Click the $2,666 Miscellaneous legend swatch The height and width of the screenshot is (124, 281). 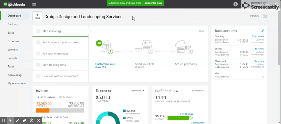tap(124, 111)
